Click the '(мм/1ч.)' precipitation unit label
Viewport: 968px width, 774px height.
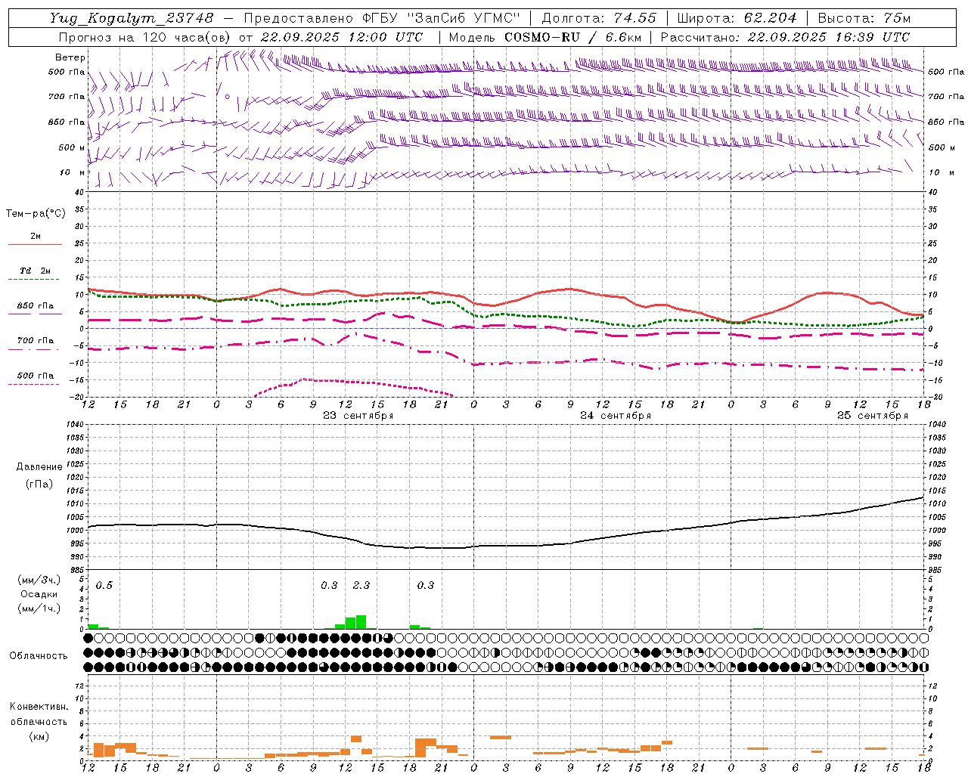click(x=39, y=608)
